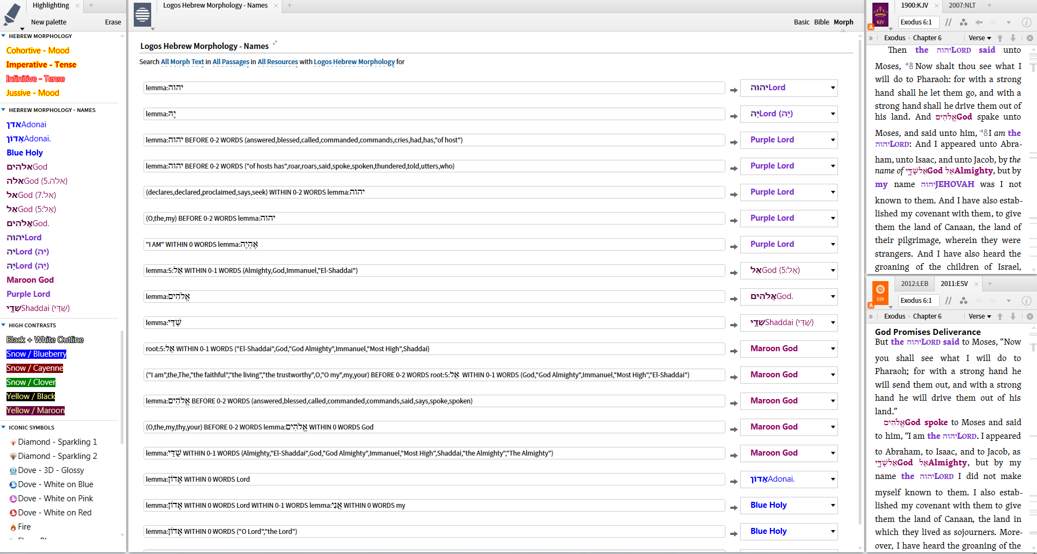Select the Morph search type
1037x554 pixels.
coord(843,22)
